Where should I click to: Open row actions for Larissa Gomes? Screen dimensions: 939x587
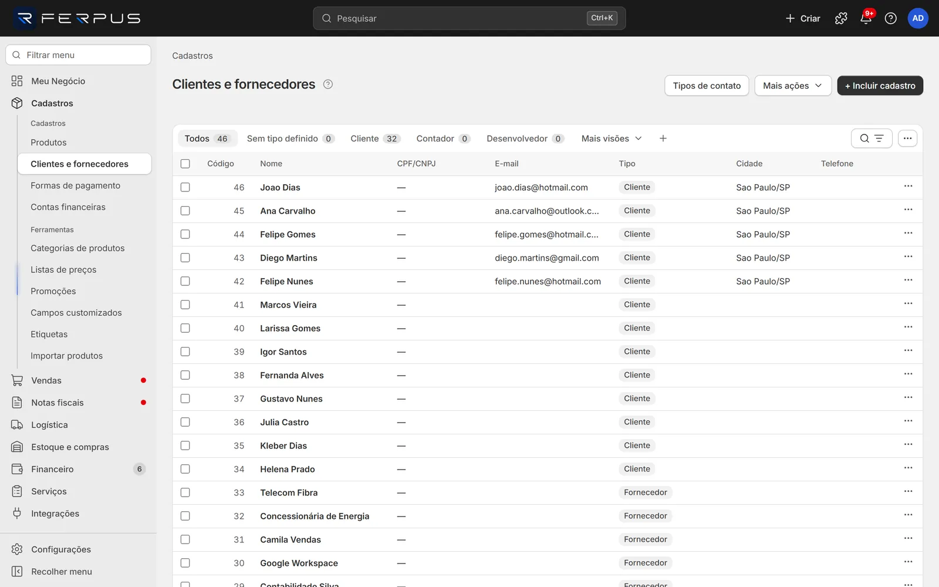908,328
